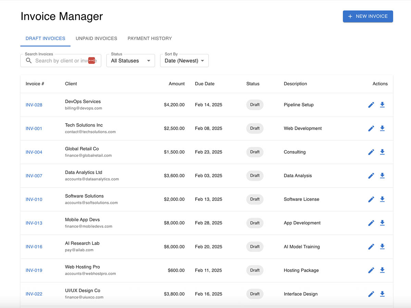Click the Feb 03, 2025 due date
Viewport: 411px width, 308px height.
(209, 176)
